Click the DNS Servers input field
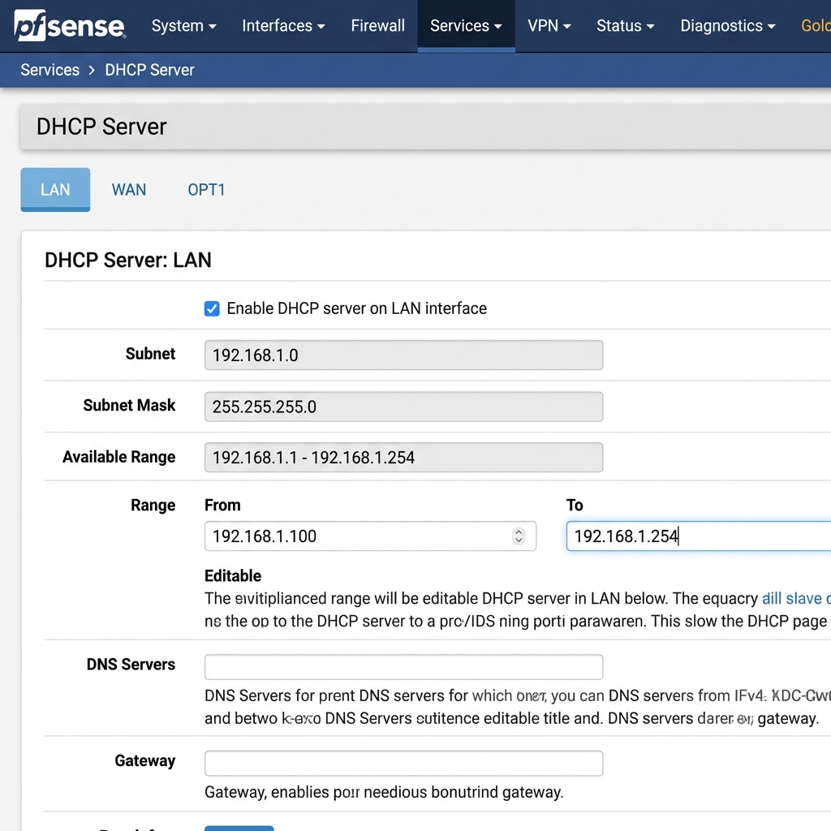 [403, 667]
